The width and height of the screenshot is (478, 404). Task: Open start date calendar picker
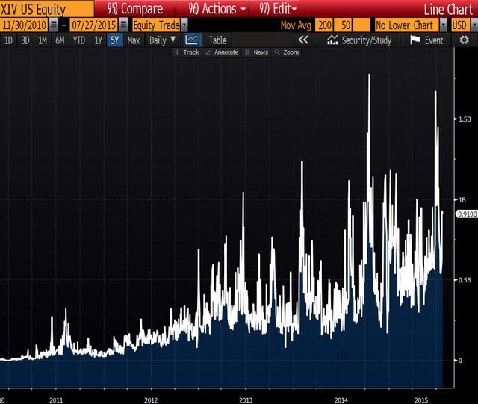(x=53, y=25)
